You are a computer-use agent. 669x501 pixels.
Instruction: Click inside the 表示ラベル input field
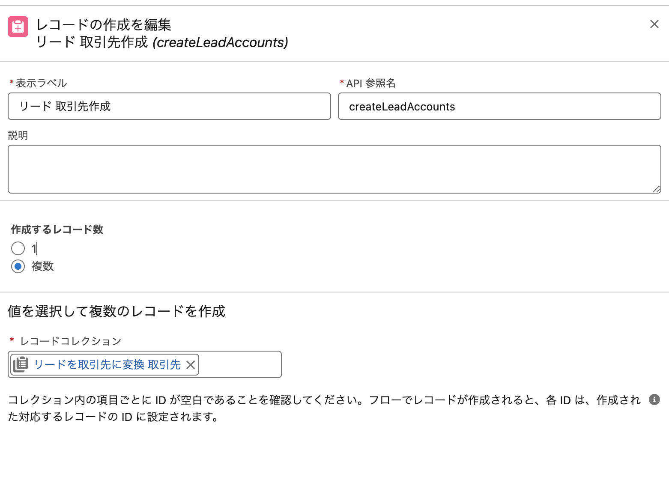point(169,106)
